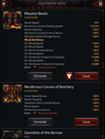Equip Murderous Cuirass of Butchery
The height and width of the screenshot is (139, 105).
[86, 122]
